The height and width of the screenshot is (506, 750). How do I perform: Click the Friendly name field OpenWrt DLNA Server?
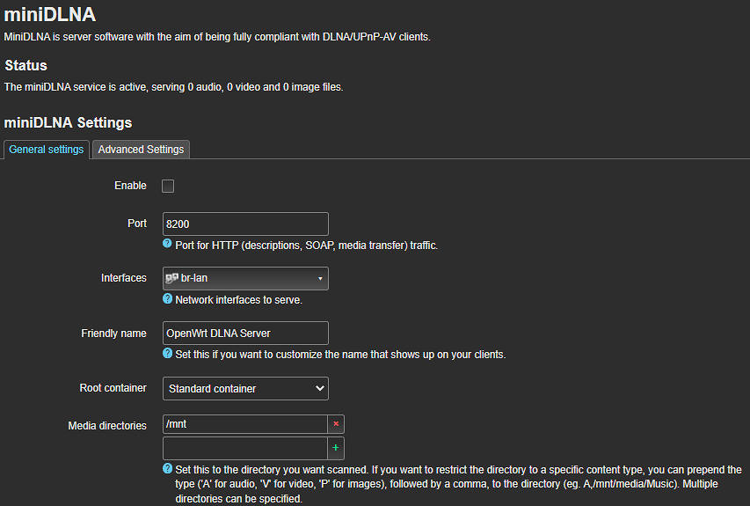[245, 334]
